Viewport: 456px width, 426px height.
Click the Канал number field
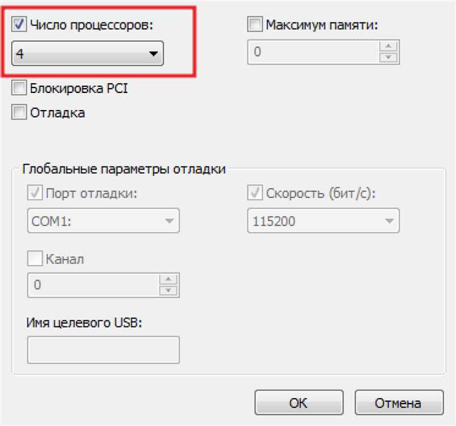point(92,285)
